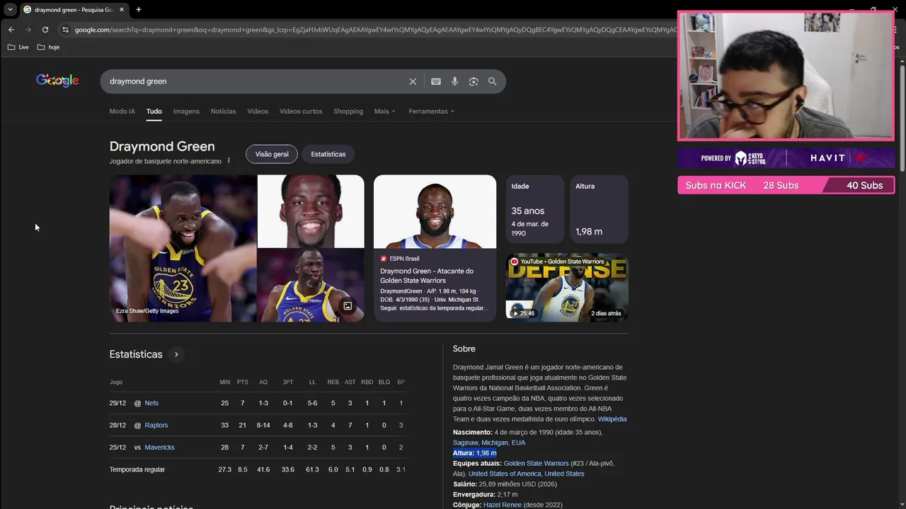Switch to Imagens tab

(186, 111)
